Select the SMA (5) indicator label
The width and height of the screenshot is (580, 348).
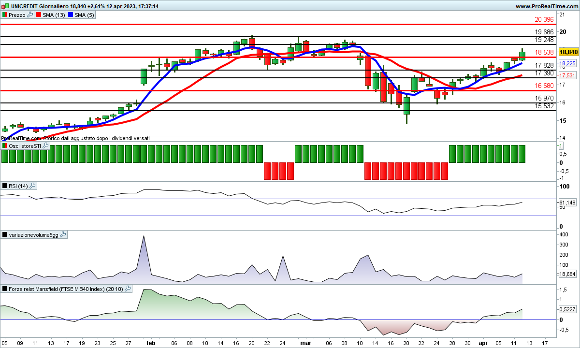coord(84,15)
